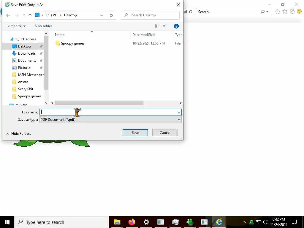Click Internet Explorer search magnifier icon
This screenshot has height=228, width=304.
262,12
